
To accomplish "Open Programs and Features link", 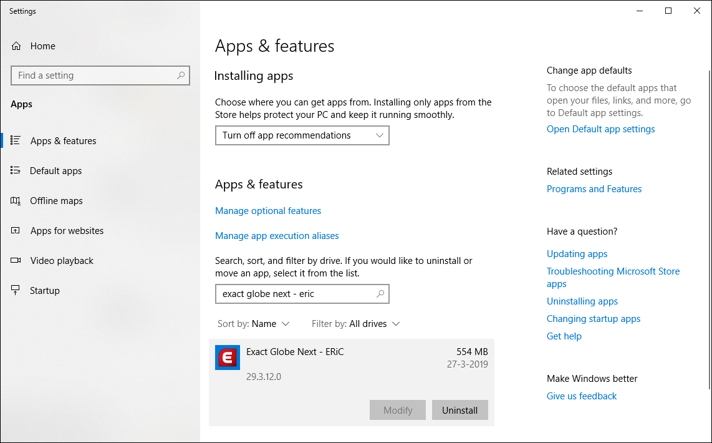I will pyautogui.click(x=594, y=189).
